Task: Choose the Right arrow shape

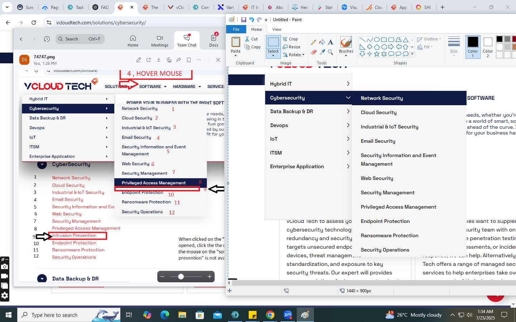Action: coord(391,47)
